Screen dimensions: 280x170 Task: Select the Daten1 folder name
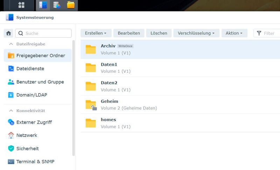coord(109,64)
